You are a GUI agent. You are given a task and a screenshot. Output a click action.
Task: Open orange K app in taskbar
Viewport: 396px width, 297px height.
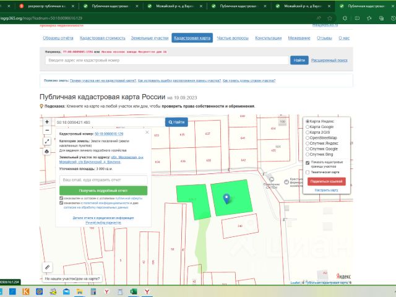click(26, 291)
